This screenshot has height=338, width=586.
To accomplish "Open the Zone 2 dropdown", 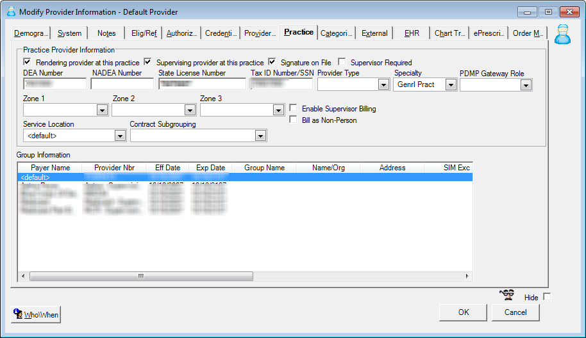I will pyautogui.click(x=190, y=110).
